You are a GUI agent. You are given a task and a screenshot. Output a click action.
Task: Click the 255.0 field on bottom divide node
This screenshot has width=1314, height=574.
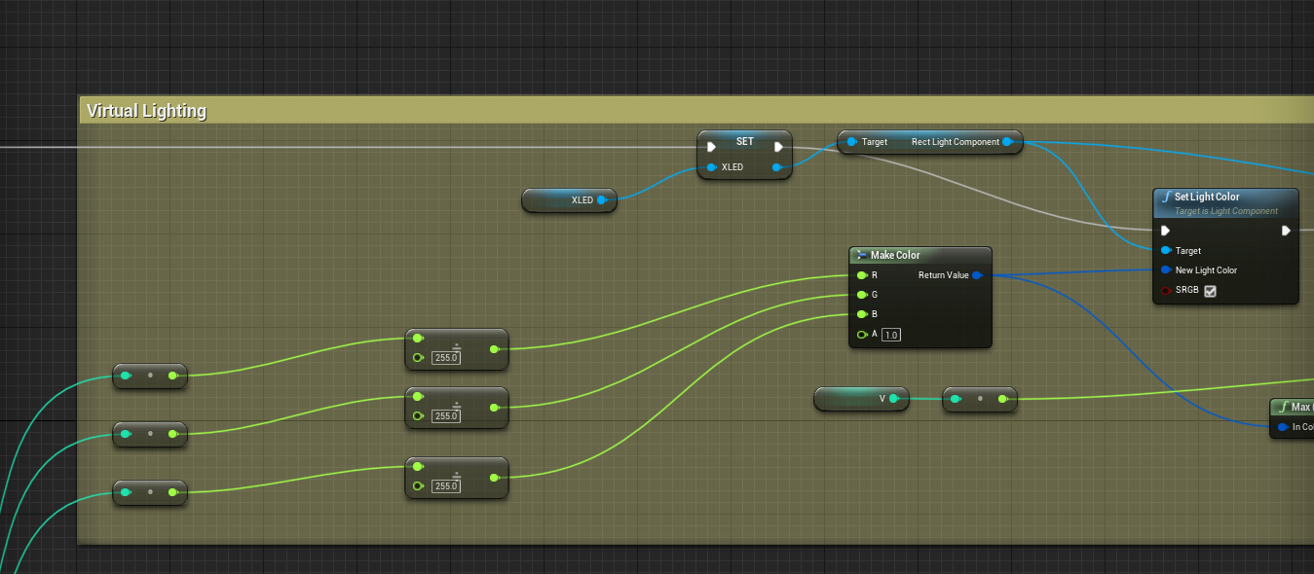(x=446, y=486)
